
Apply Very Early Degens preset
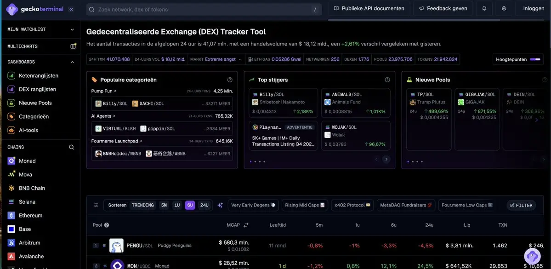click(253, 205)
